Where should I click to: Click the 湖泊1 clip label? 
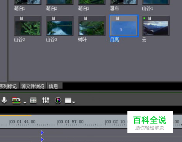(x=19, y=8)
